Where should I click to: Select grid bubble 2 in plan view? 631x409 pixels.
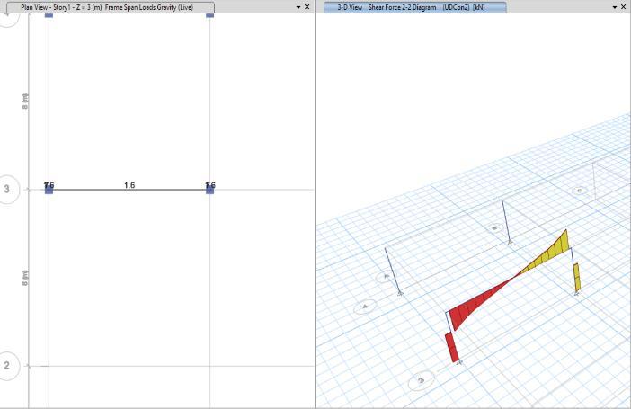pyautogui.click(x=7, y=366)
